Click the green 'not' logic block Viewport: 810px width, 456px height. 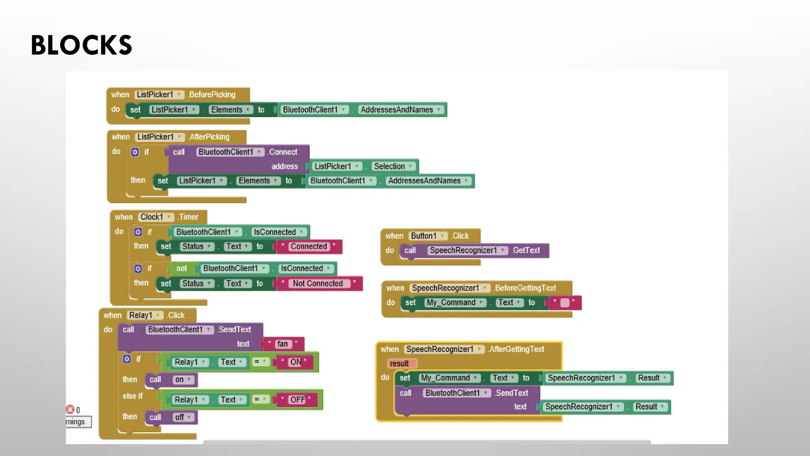point(182,268)
